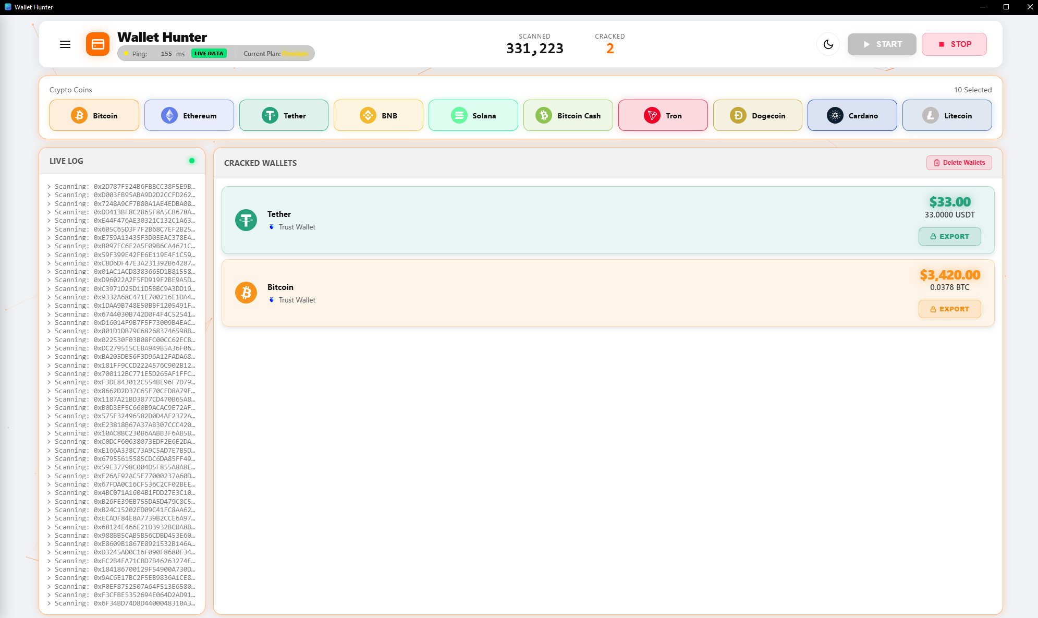Click the Cardano coin icon
Screen dimensions: 1038x618
click(835, 115)
